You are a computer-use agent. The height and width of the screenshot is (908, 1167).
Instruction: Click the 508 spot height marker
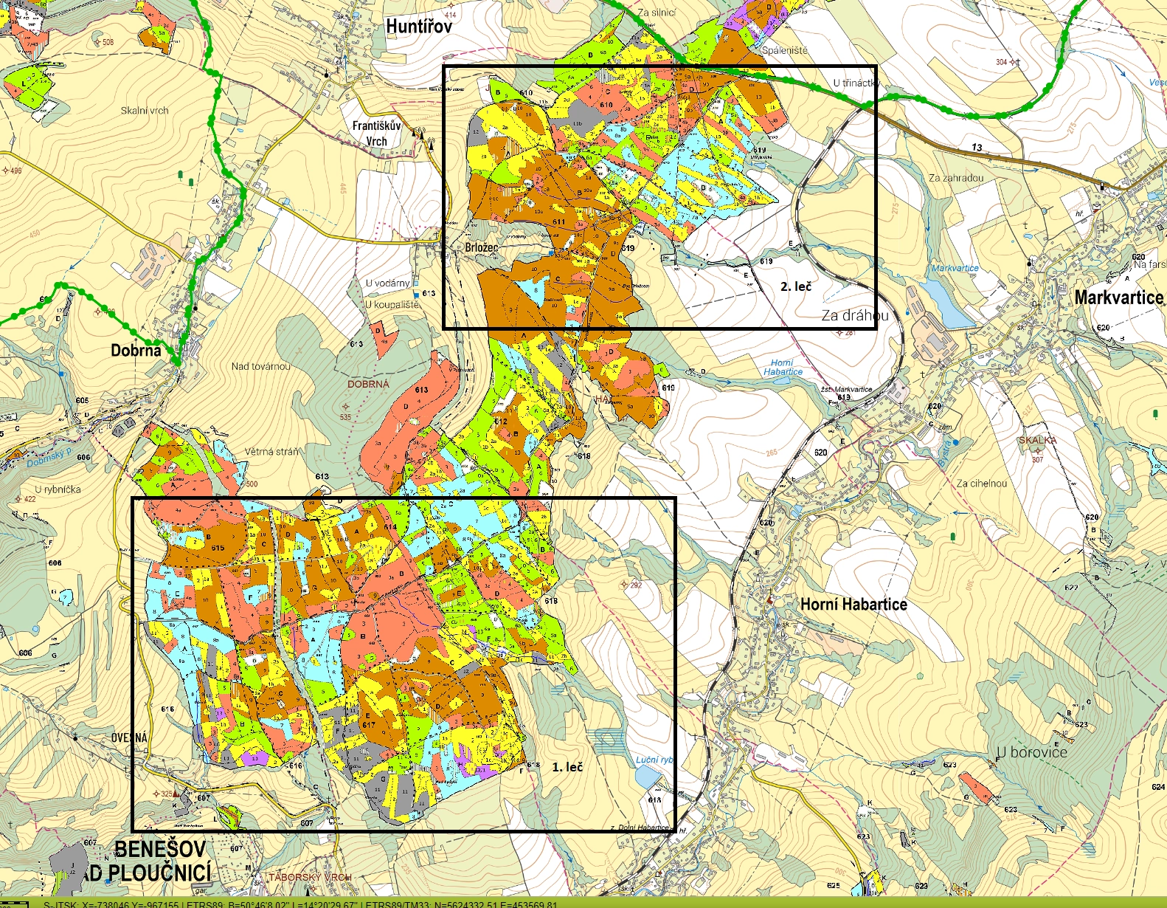coord(103,43)
